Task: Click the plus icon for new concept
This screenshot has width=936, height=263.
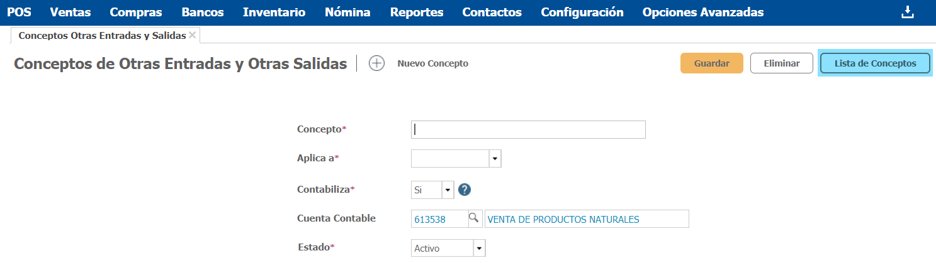Action: tap(376, 63)
